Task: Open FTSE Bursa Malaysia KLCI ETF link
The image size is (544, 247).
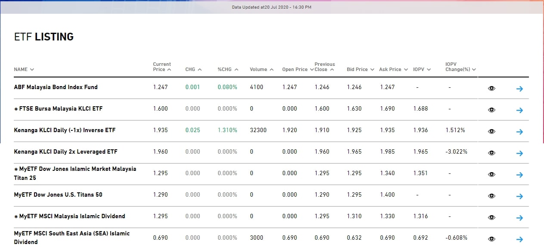Action: tap(58, 108)
